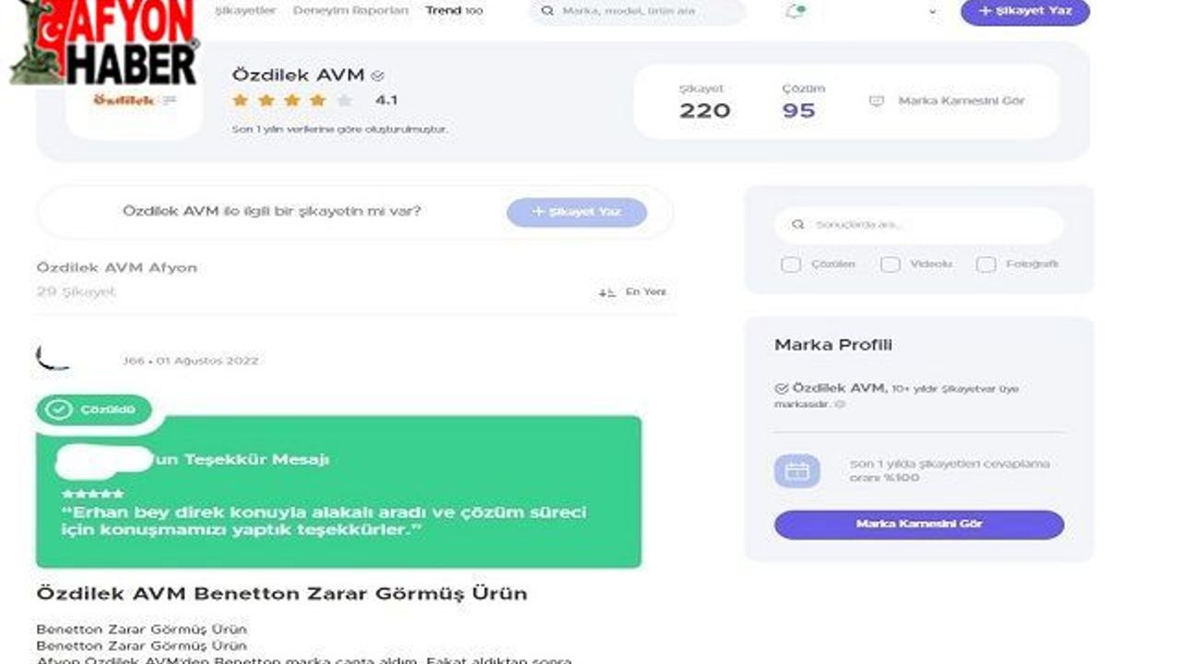Tick the Videolu checkbox

pyautogui.click(x=890, y=265)
